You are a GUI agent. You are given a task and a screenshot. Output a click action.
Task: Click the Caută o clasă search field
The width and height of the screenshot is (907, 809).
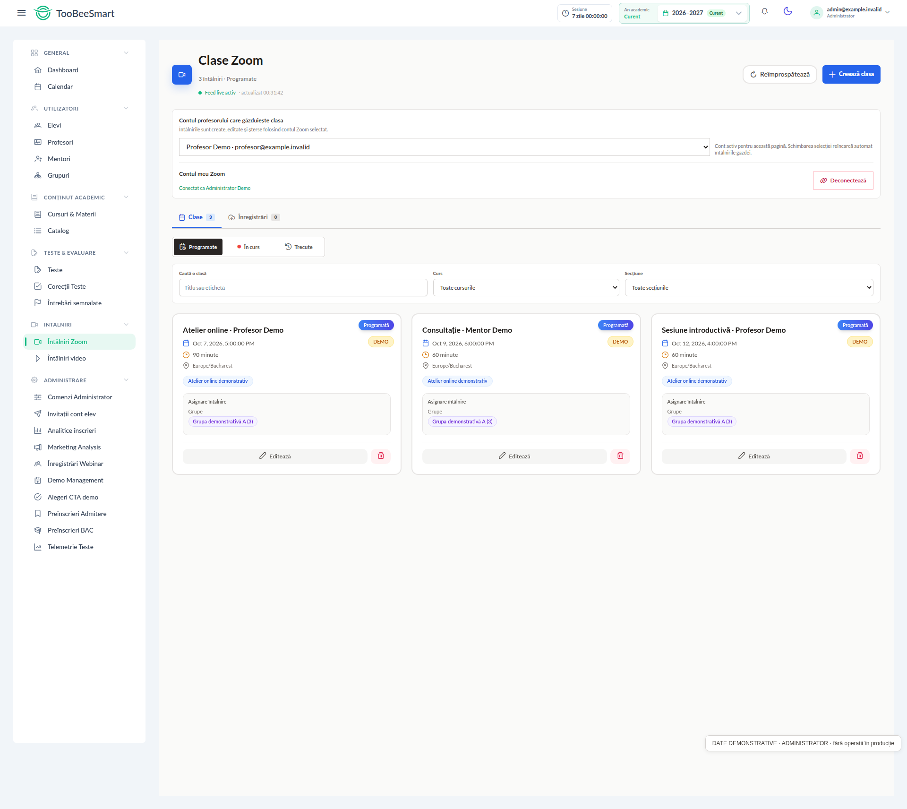(303, 288)
